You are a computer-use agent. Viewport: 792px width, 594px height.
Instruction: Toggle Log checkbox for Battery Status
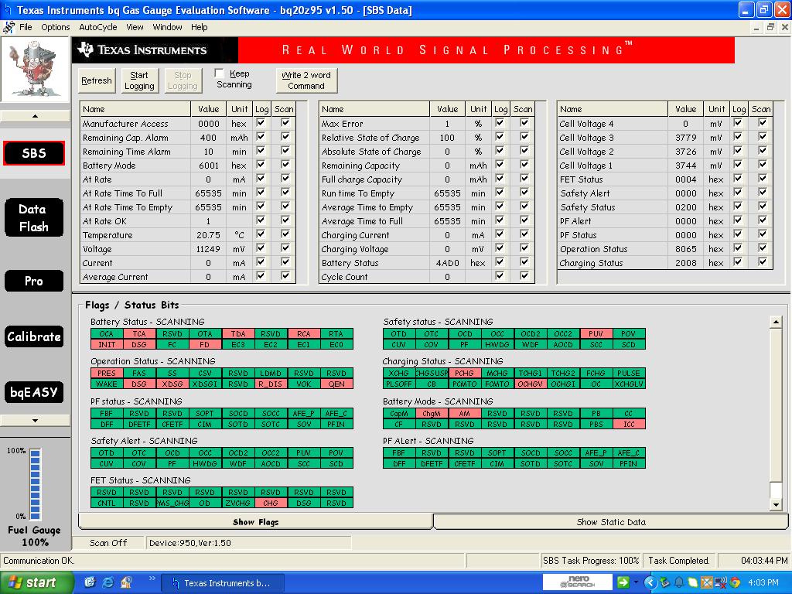coord(500,261)
